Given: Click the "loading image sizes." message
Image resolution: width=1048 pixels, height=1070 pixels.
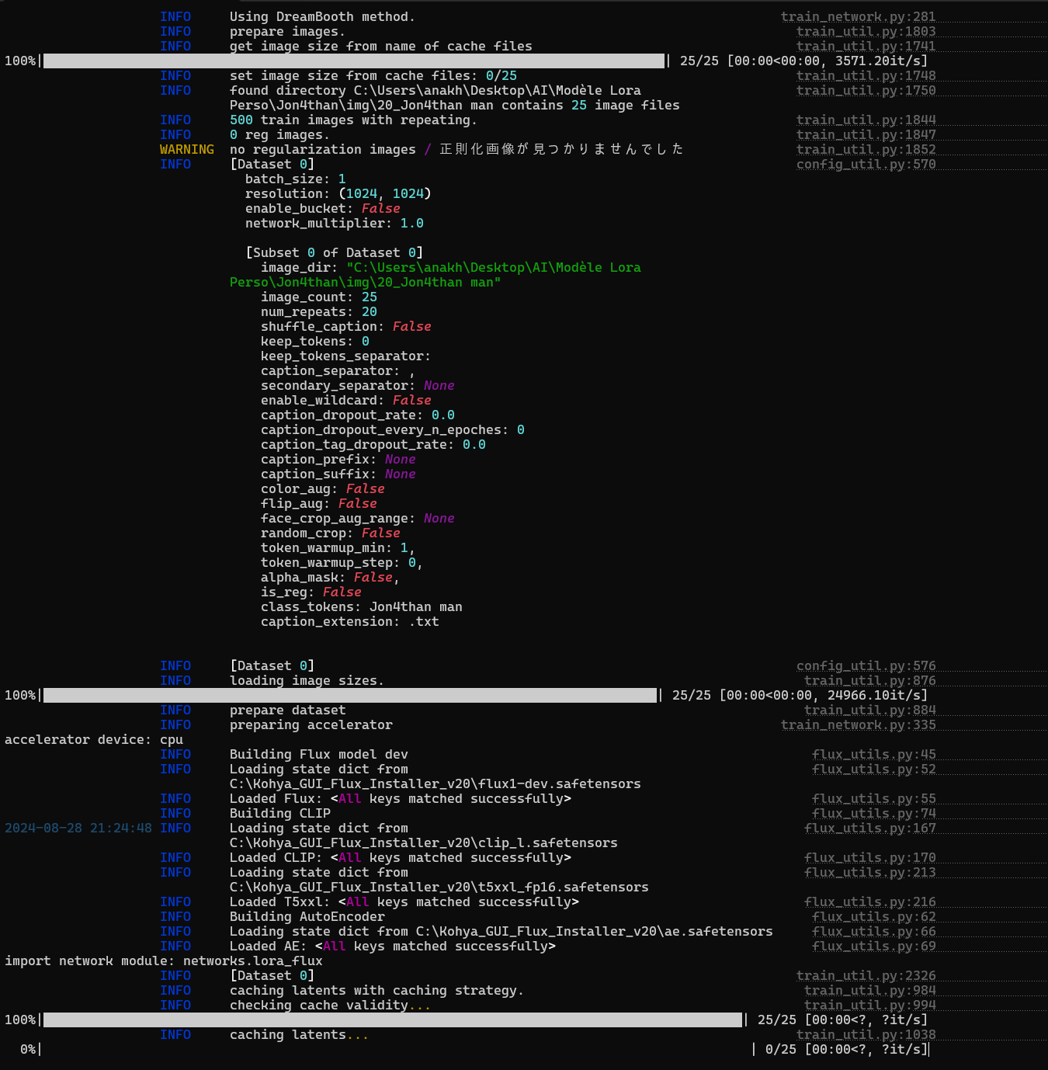Looking at the screenshot, I should 307,680.
